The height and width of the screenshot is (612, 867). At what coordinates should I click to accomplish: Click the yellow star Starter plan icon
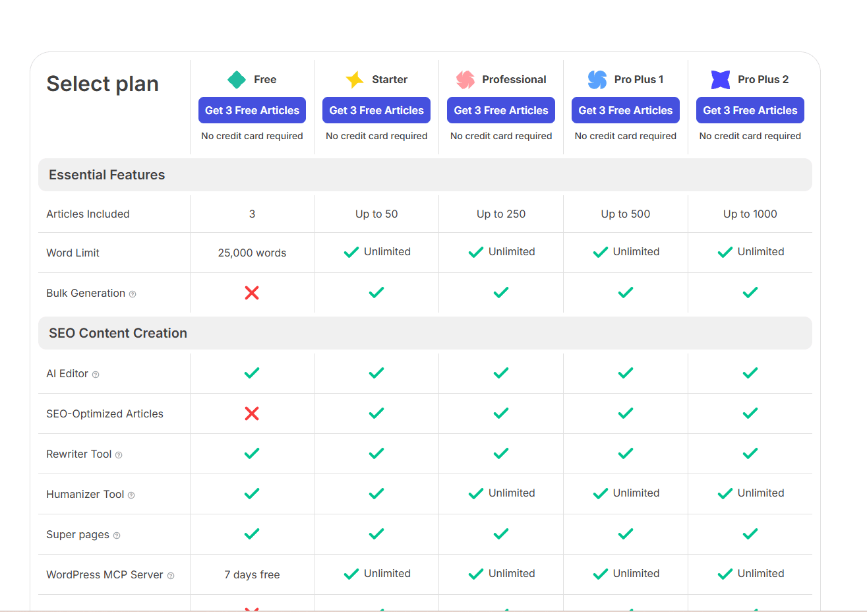pyautogui.click(x=355, y=80)
